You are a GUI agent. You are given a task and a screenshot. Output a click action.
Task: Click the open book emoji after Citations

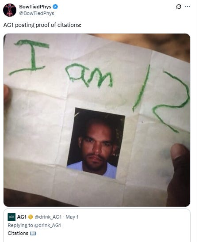(x=33, y=233)
